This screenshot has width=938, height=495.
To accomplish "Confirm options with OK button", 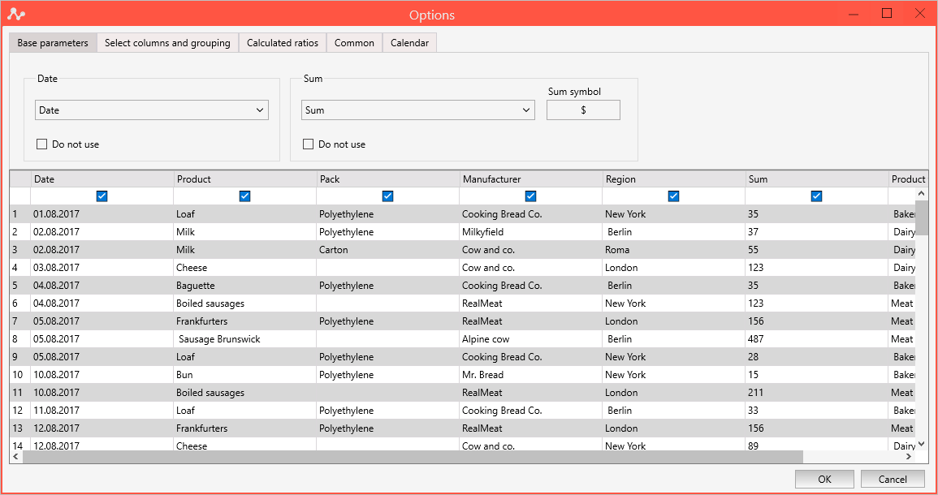I will point(824,479).
